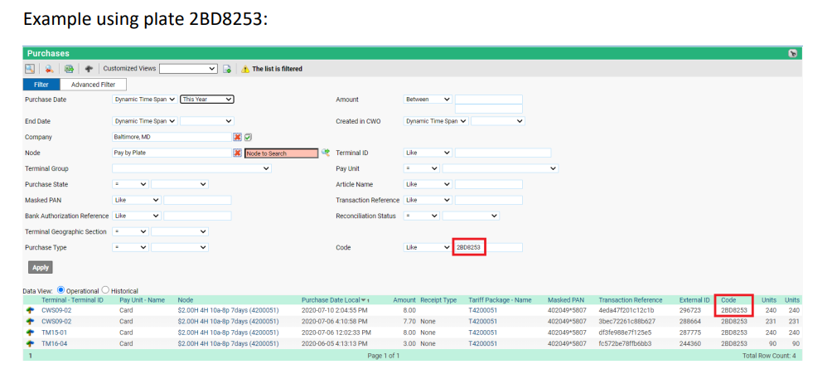Open the Amount Between operator dropdown
The width and height of the screenshot is (832, 374).
[x=428, y=100]
